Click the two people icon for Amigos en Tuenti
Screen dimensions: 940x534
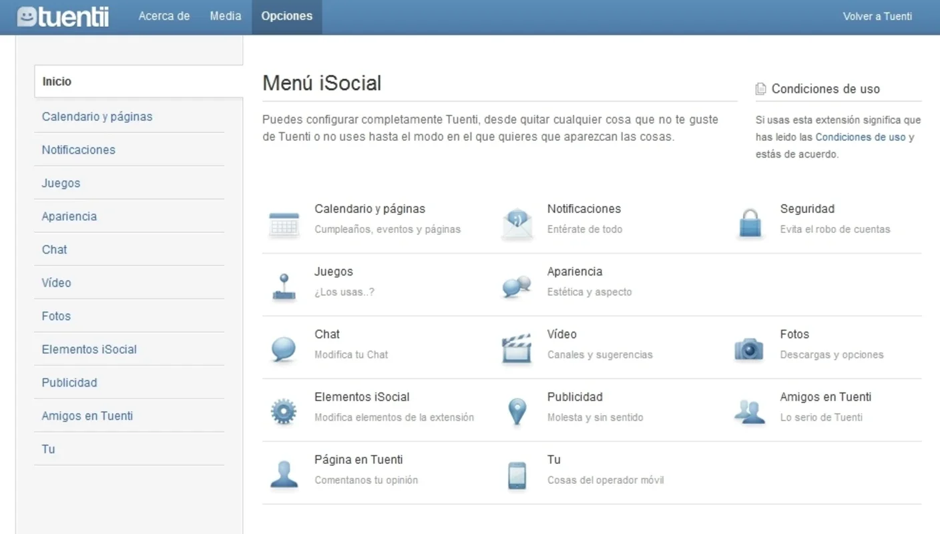(749, 411)
